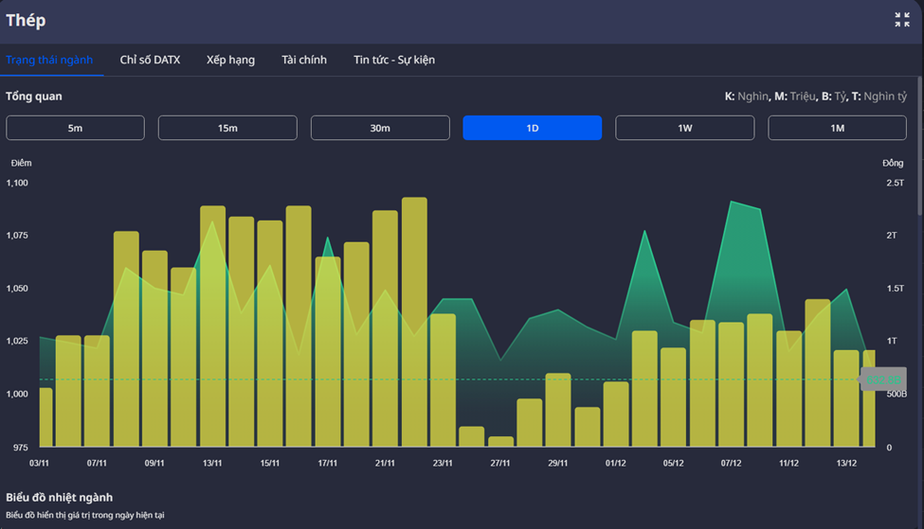Go to the Tài chính tab
The width and height of the screenshot is (924, 529).
304,60
